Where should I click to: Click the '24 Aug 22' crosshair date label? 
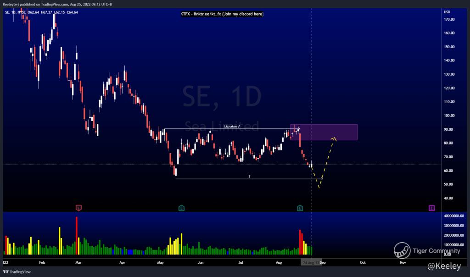pos(311,263)
